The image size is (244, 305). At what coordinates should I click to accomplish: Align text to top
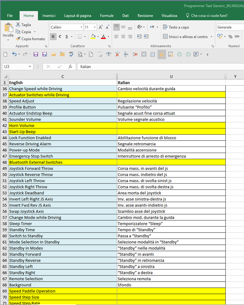tap(117, 27)
